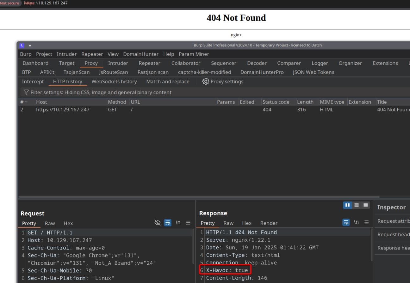Open the Logger tab
Image resolution: width=410 pixels, height=283 pixels.
point(320,63)
